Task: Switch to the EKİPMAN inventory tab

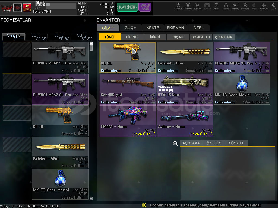Action: (175, 28)
